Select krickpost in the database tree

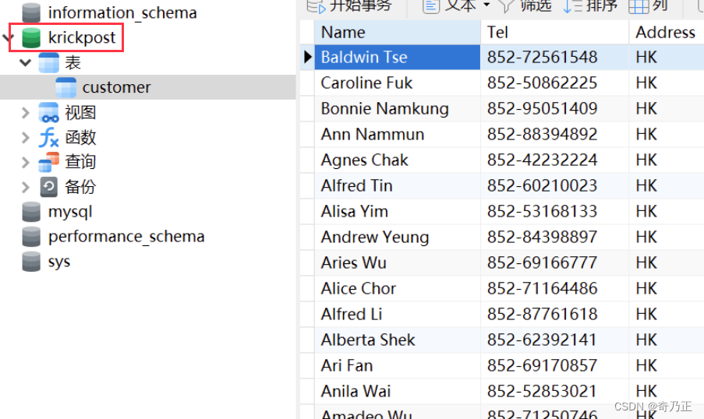[82, 37]
